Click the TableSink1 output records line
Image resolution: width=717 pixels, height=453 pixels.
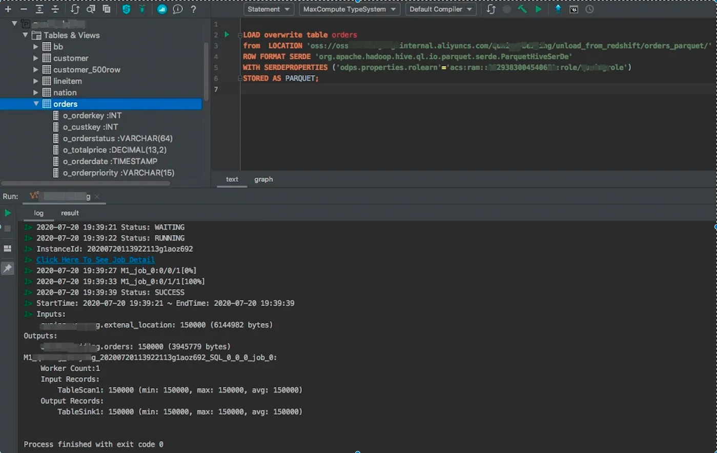point(180,412)
